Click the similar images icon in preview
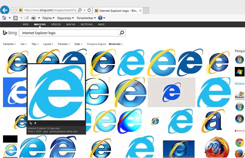 (31, 123)
